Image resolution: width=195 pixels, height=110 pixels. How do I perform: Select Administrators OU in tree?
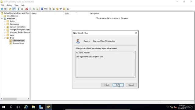[x=18, y=41]
